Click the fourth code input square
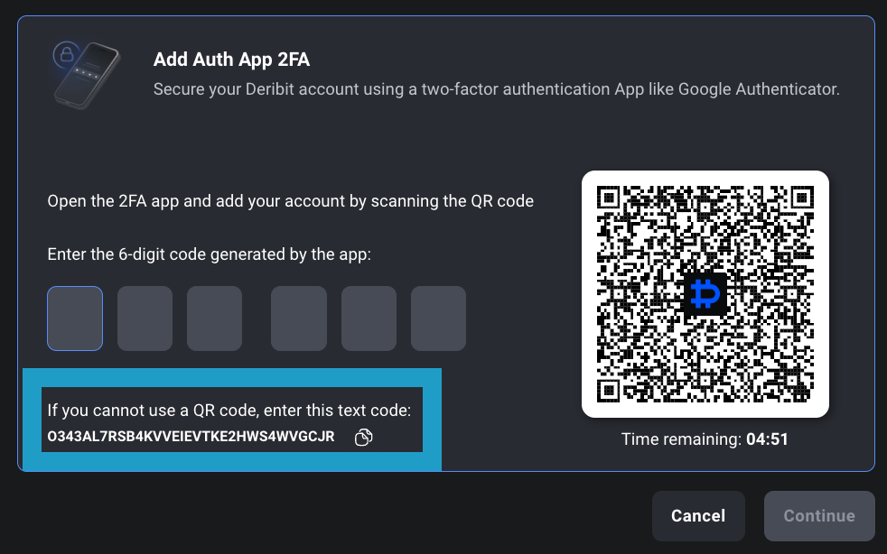887x554 pixels. (298, 318)
